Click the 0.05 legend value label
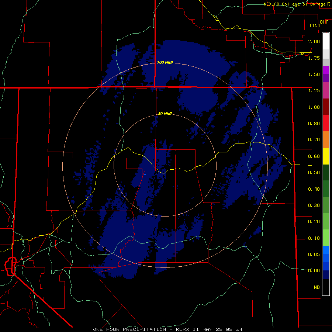Viewport: 332px width, 332px height. click(314, 254)
